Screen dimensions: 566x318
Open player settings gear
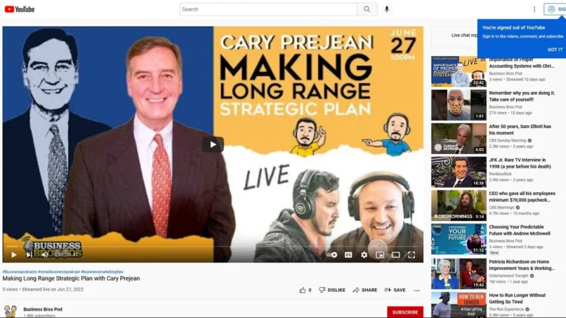364,255
